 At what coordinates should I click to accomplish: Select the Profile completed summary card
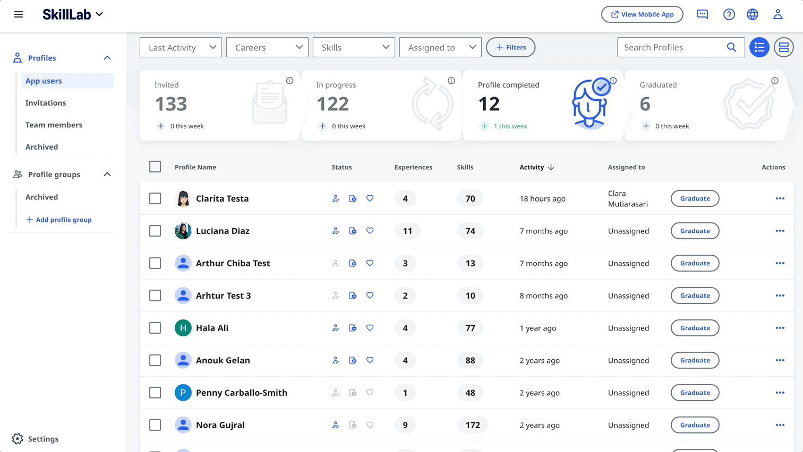(543, 105)
